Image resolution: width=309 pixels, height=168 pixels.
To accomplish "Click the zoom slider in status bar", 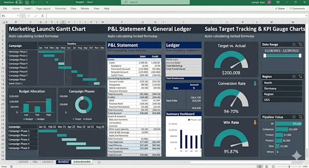I will pyautogui.click(x=289, y=167).
